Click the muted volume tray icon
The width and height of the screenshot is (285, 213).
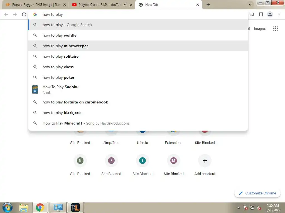pyautogui.click(x=259, y=208)
